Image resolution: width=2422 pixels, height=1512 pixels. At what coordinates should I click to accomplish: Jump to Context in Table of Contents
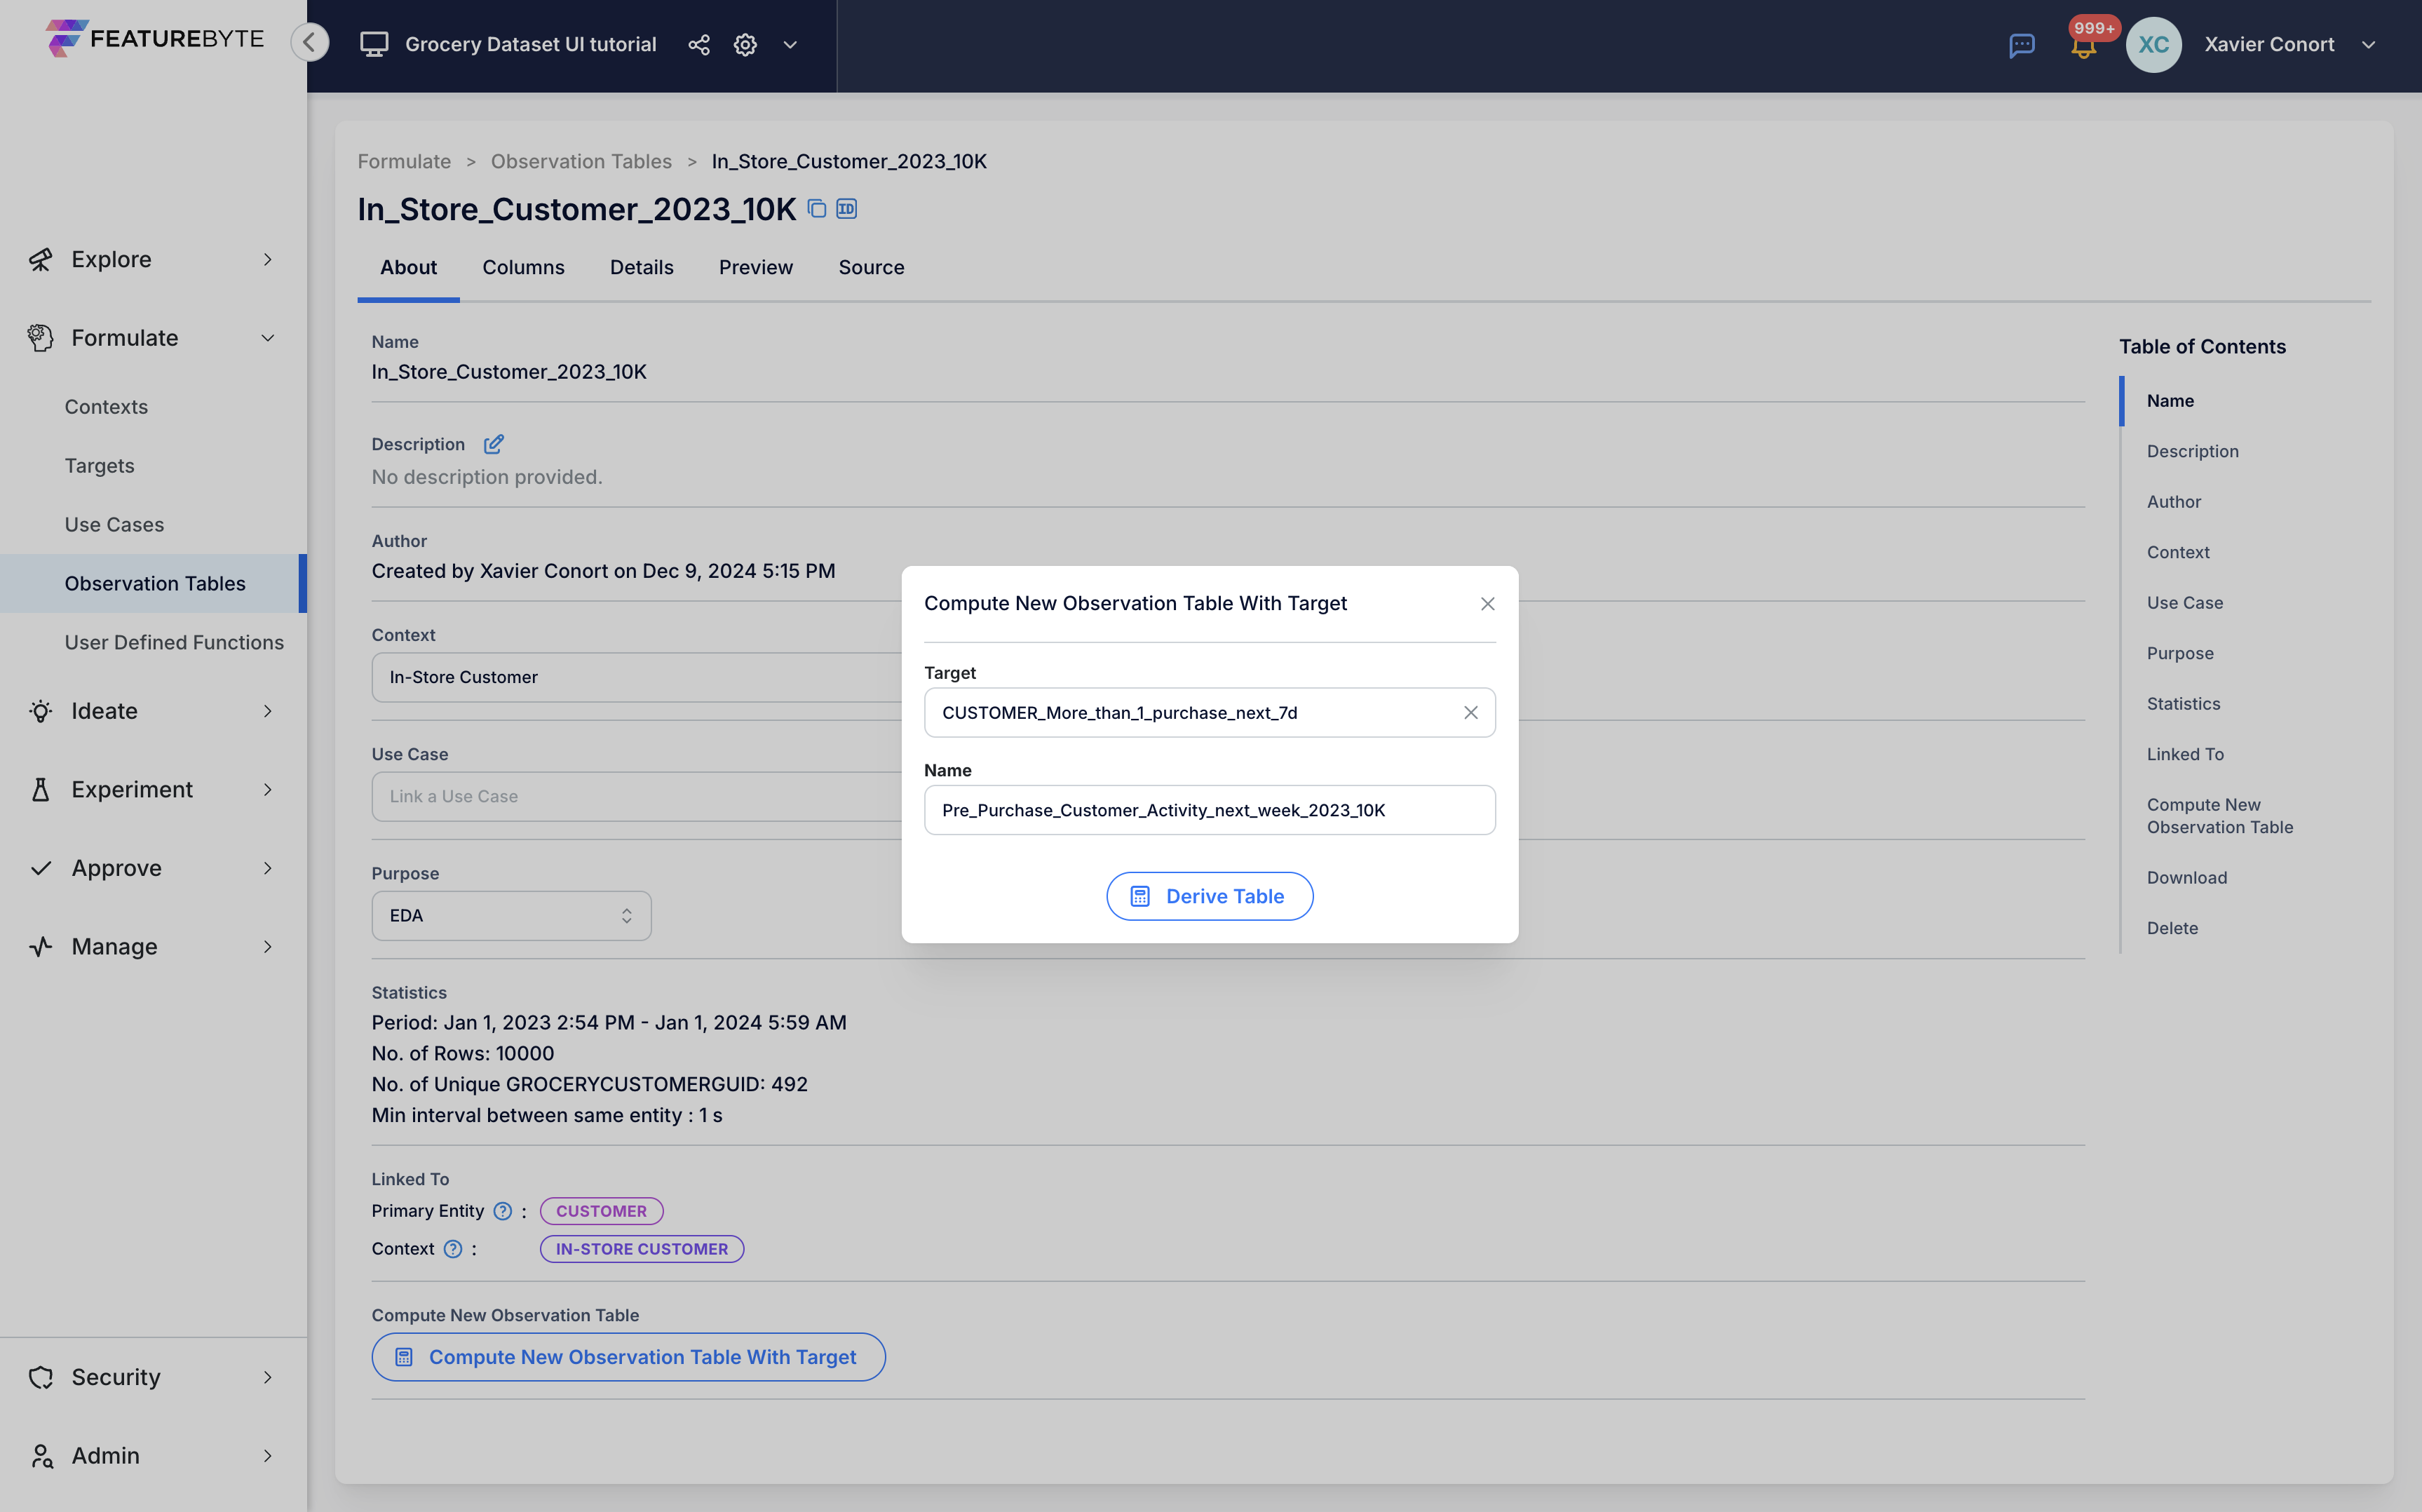coord(2178,552)
